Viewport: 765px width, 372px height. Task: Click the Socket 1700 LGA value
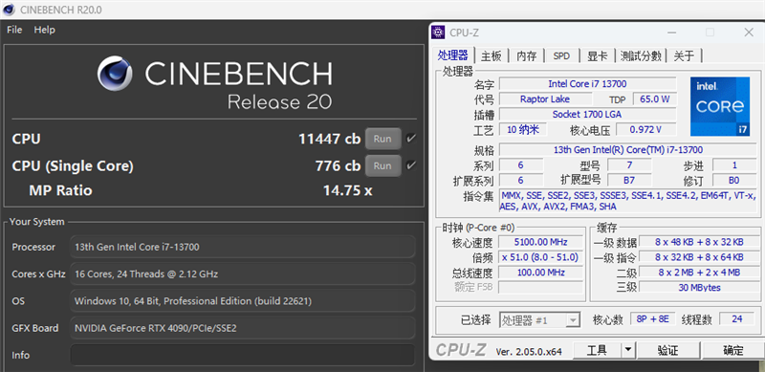coord(587,115)
